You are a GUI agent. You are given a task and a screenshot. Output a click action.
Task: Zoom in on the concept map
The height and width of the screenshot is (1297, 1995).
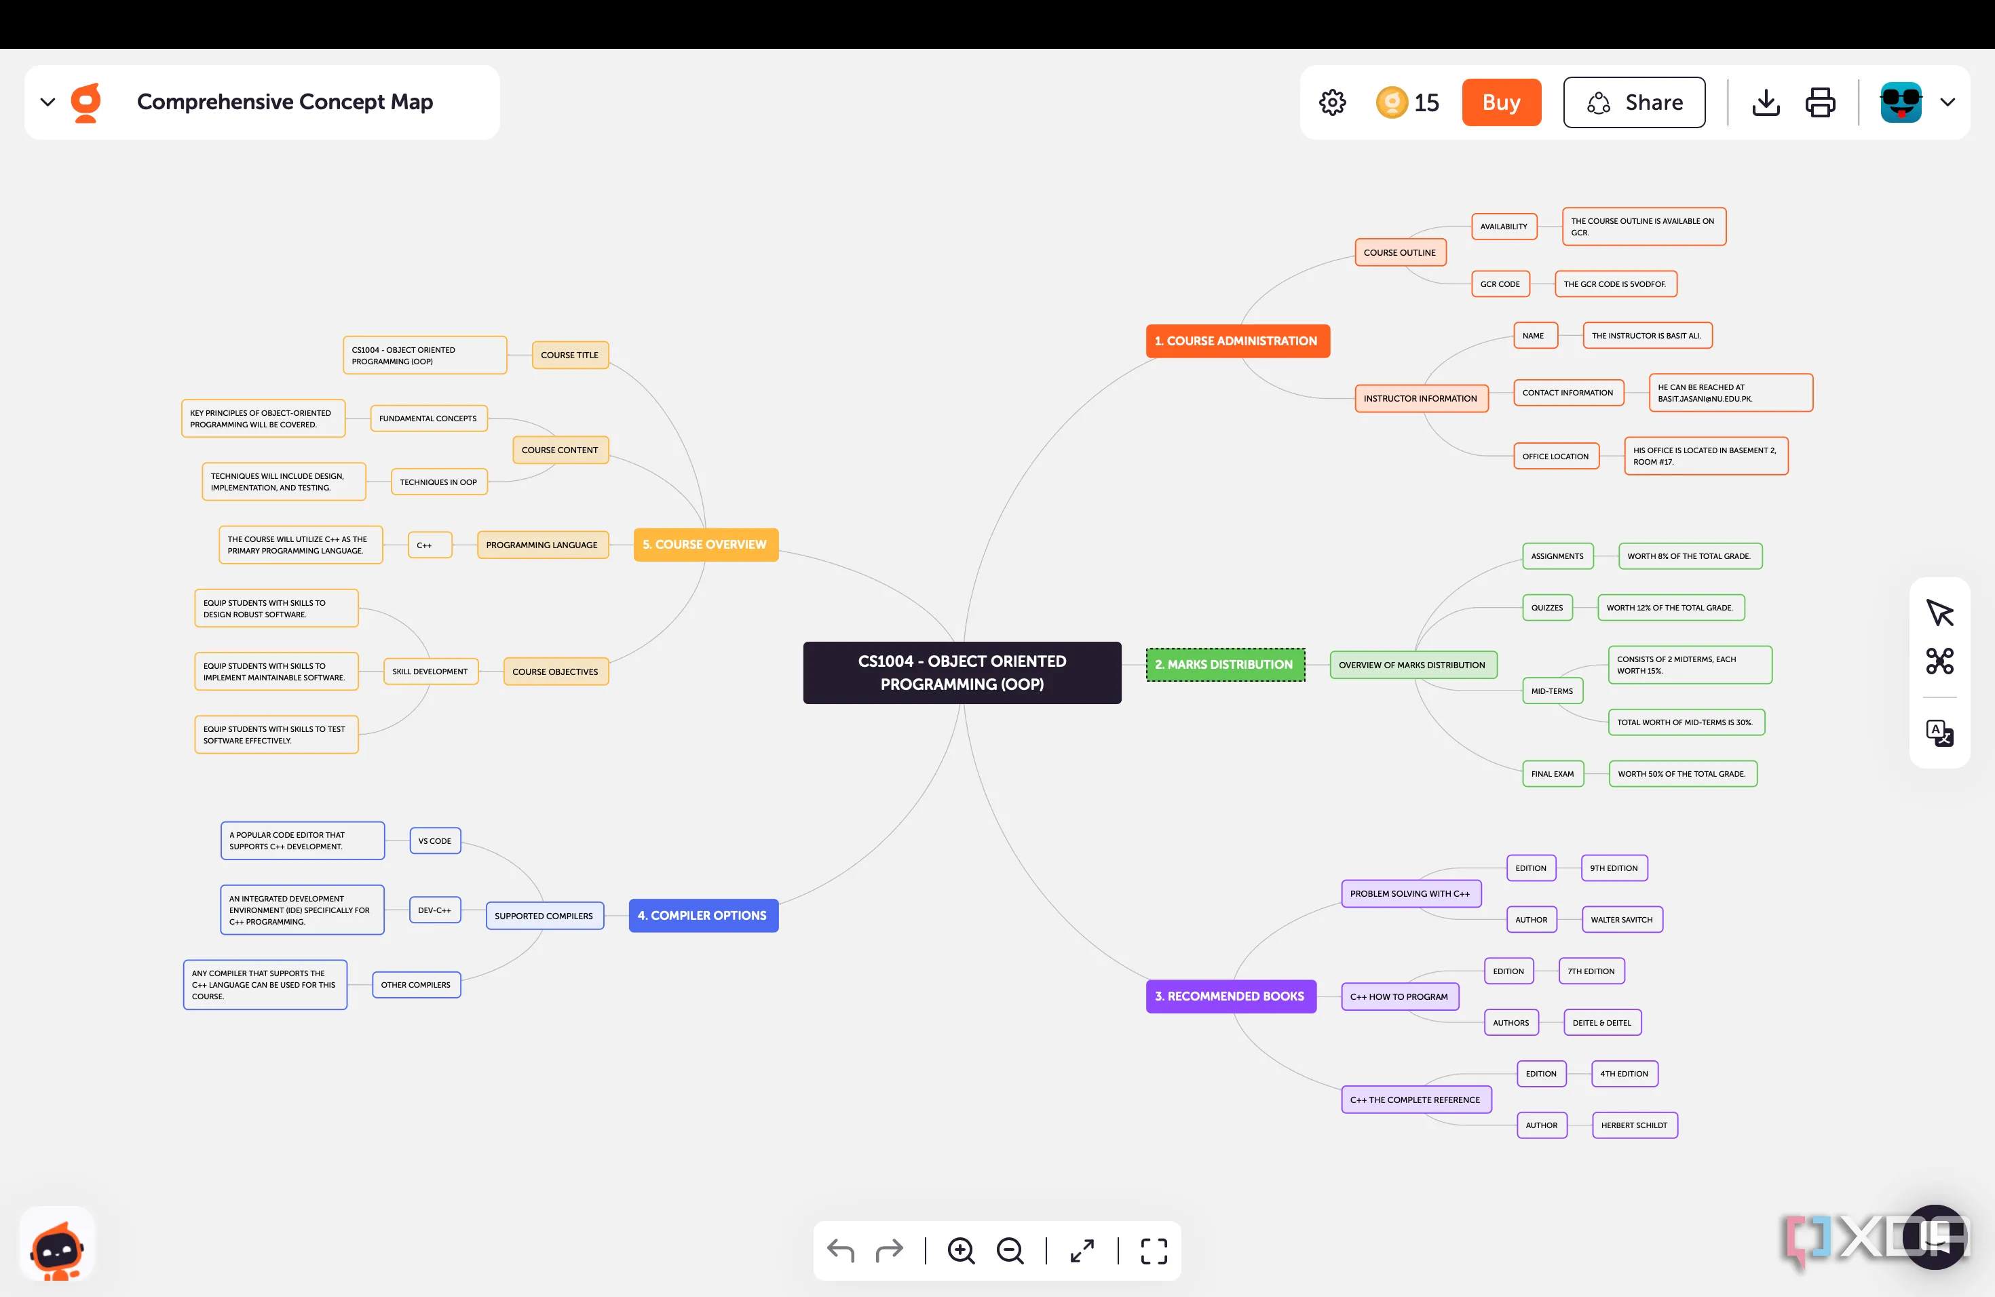pos(961,1250)
